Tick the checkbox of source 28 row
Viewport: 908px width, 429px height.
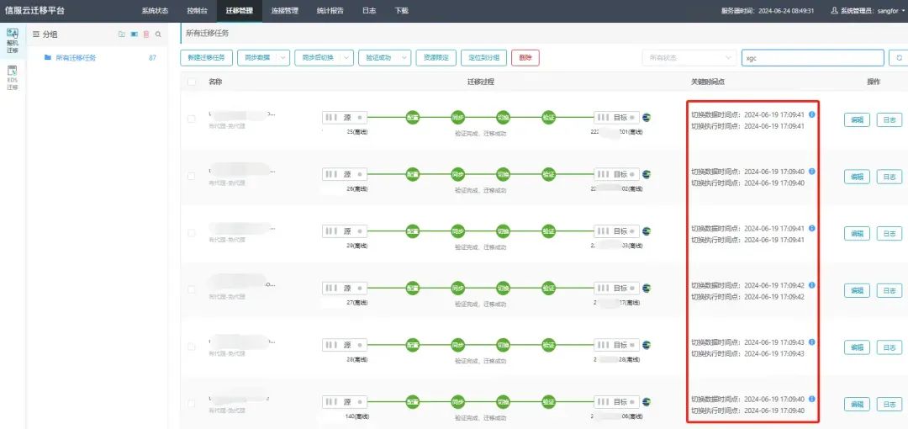pos(192,346)
